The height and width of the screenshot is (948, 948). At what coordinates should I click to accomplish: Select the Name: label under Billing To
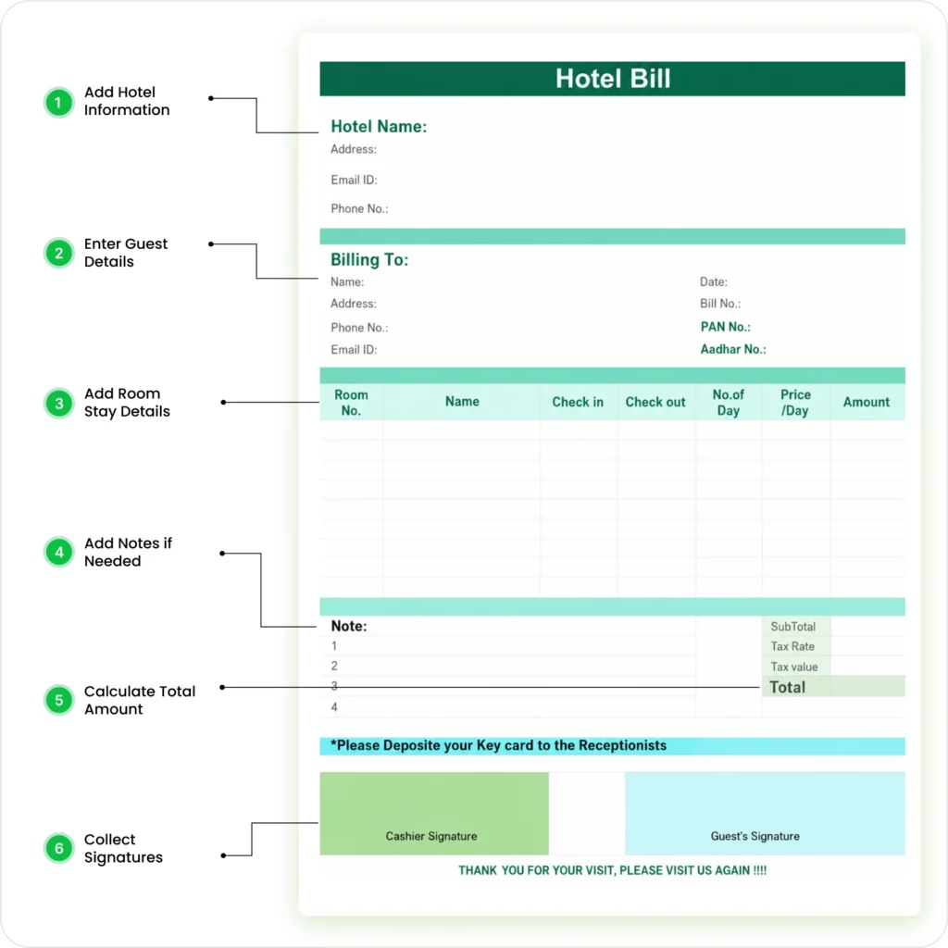click(347, 281)
